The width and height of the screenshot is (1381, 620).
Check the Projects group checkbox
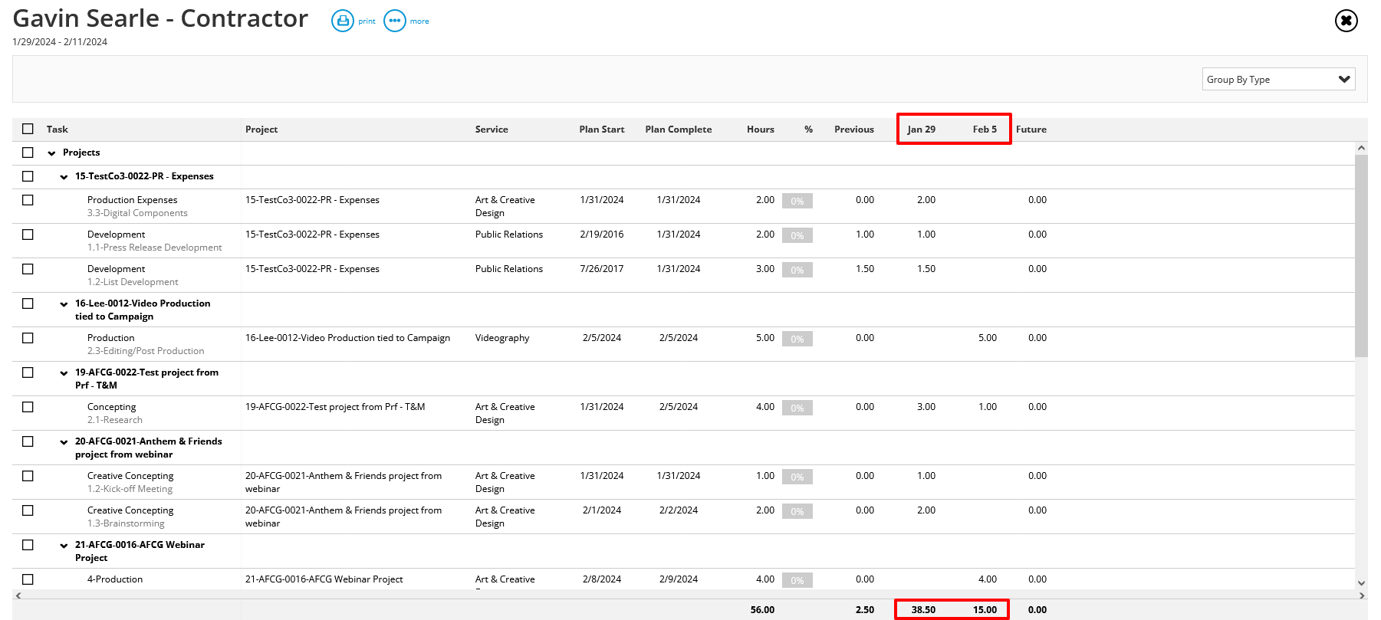tap(28, 153)
